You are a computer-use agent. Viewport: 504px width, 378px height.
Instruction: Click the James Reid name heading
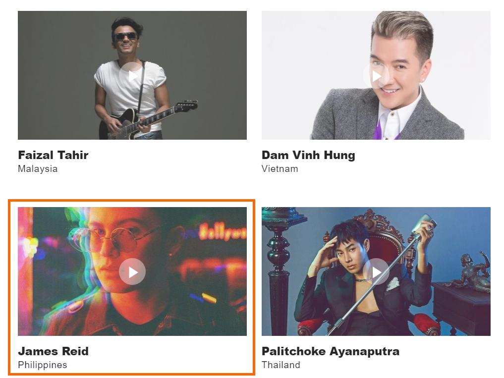click(x=53, y=351)
